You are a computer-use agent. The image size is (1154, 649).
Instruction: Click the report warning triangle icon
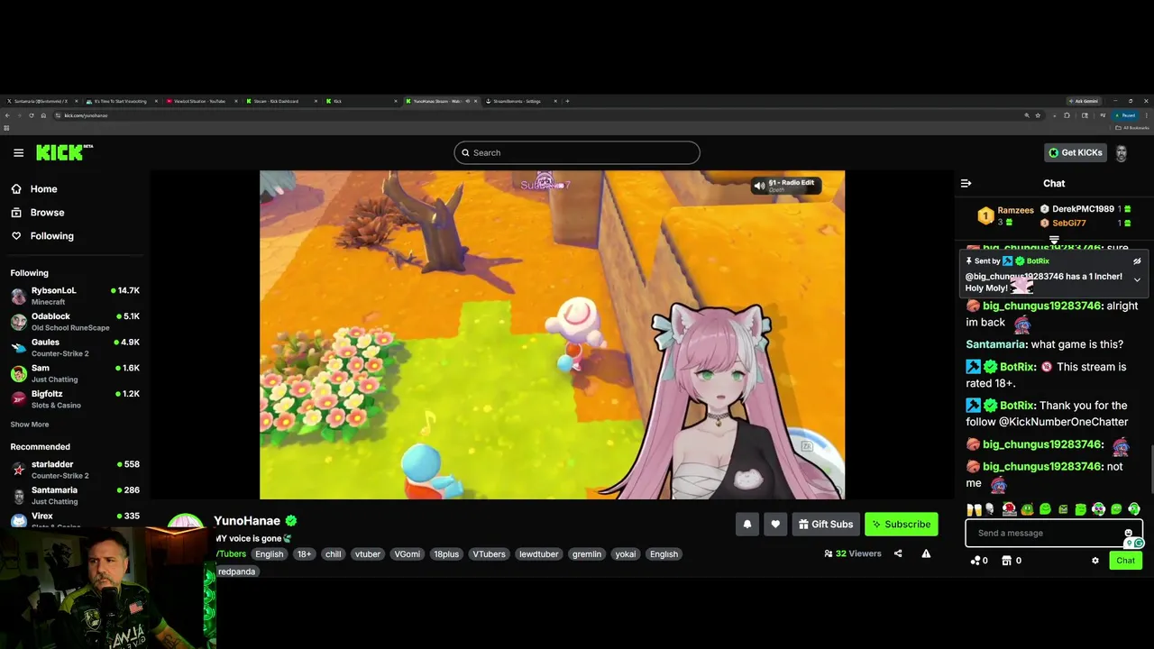[926, 553]
